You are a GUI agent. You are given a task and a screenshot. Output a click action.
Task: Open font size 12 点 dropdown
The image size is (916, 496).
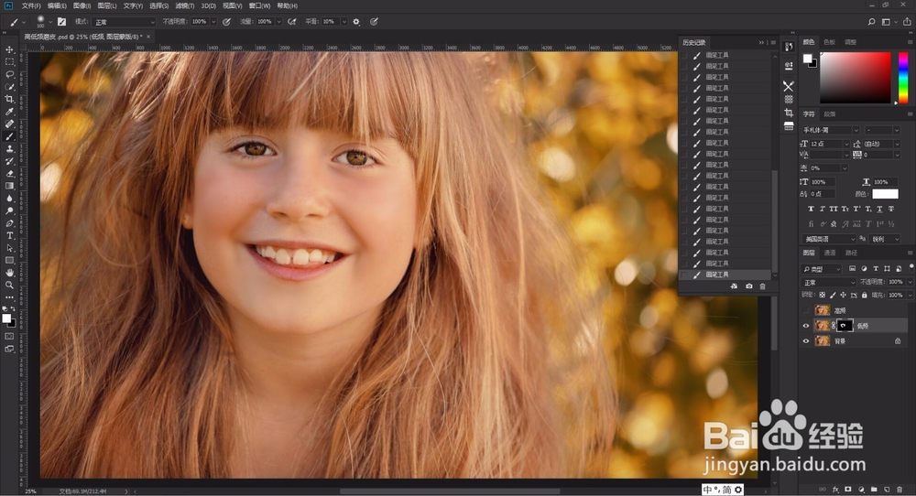[x=830, y=144]
